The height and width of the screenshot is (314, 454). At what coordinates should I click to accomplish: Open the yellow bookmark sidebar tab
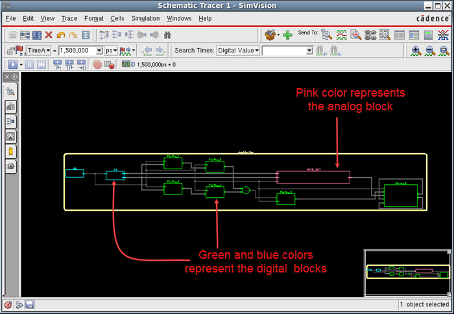coord(11,151)
